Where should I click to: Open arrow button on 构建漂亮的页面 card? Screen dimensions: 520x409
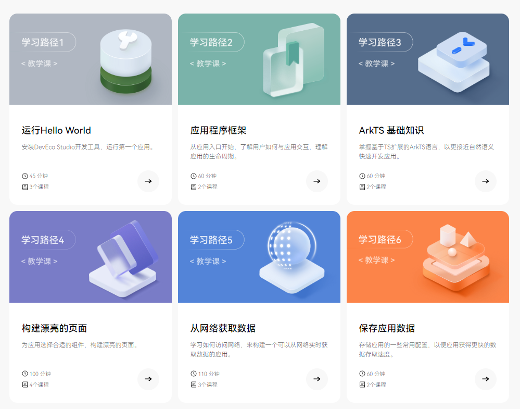pos(148,379)
